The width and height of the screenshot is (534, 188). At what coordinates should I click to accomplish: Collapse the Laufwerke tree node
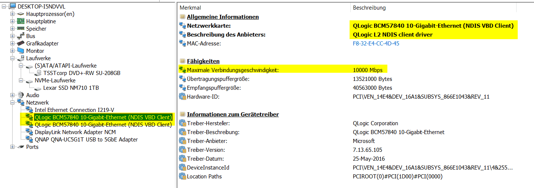(13, 58)
